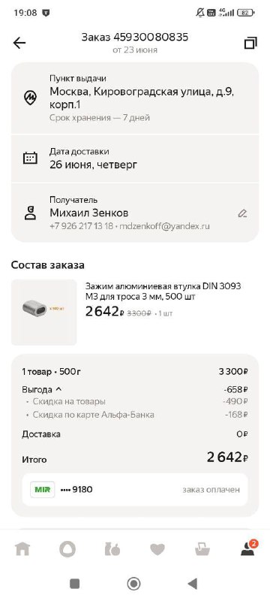Tap the MIR card payment row
This screenshot has height=601, width=270.
tap(135, 490)
